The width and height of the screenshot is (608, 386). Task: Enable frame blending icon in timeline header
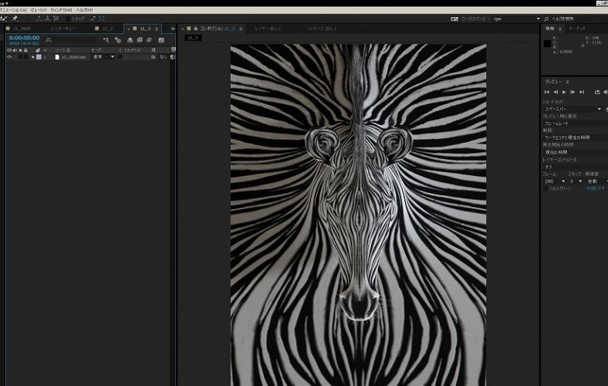click(140, 40)
